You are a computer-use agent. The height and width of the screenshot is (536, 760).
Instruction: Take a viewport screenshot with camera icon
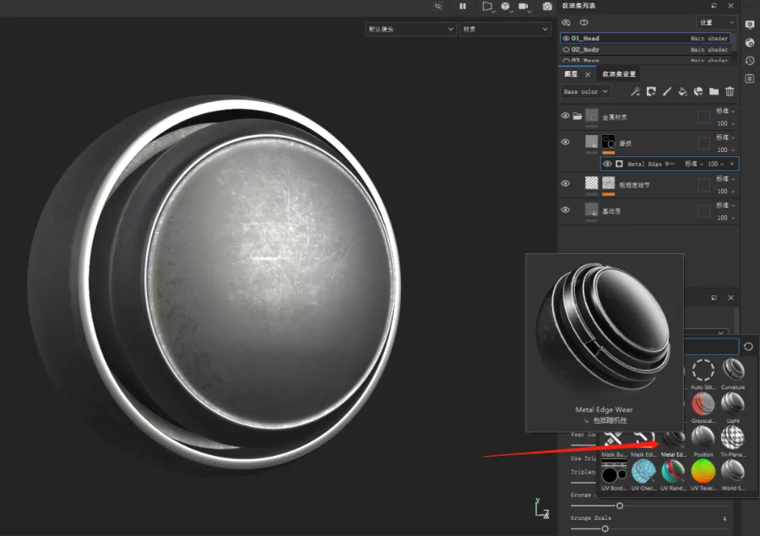547,6
